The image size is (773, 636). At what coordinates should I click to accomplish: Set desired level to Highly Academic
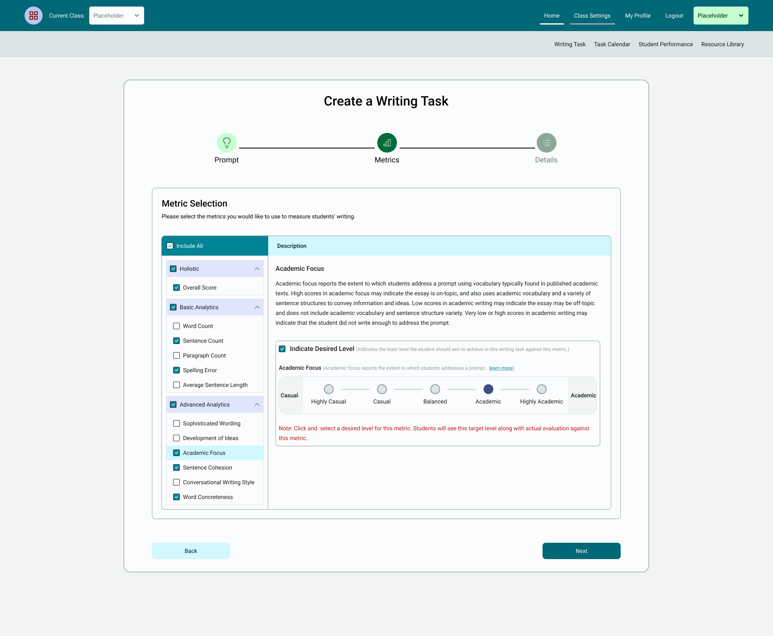point(541,389)
